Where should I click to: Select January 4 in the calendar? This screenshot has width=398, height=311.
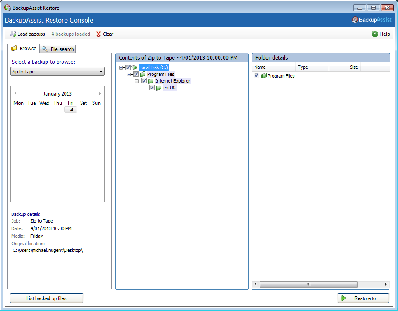[71, 109]
